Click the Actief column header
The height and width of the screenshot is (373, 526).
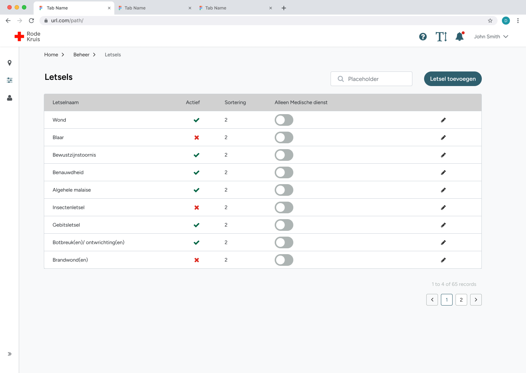pyautogui.click(x=193, y=102)
